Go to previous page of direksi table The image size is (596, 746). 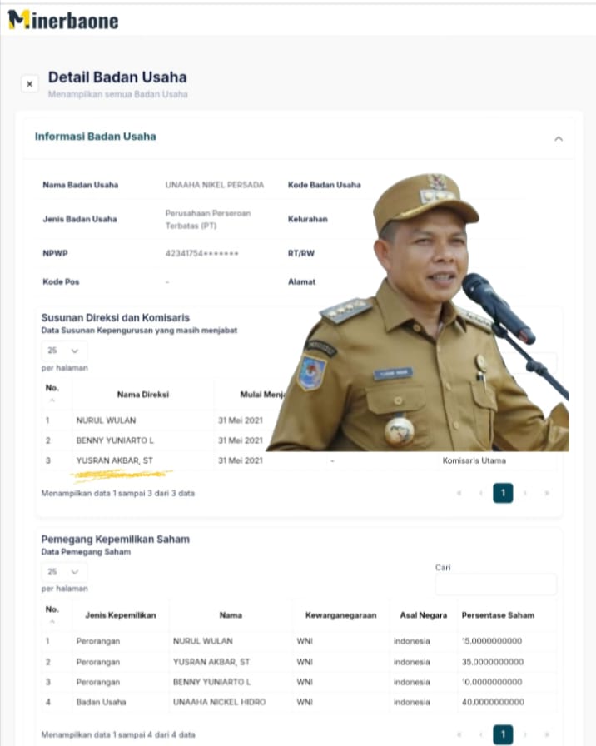tap(480, 494)
